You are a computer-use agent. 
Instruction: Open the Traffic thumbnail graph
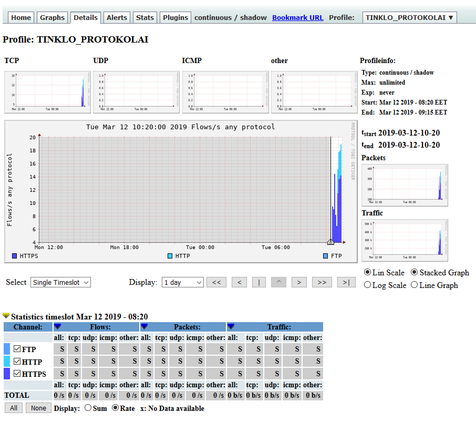405,241
